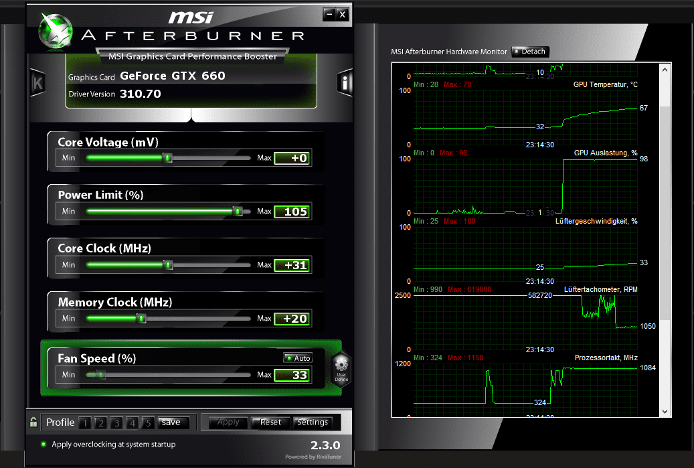
Task: Click the Power Limit slider handle
Action: pos(238,211)
